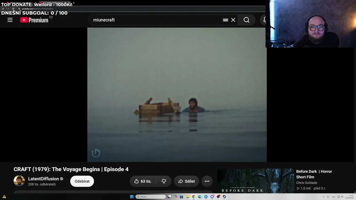This screenshot has width=356, height=200.
Task: Open the YouTube hamburger guide menu
Action: pos(10,20)
